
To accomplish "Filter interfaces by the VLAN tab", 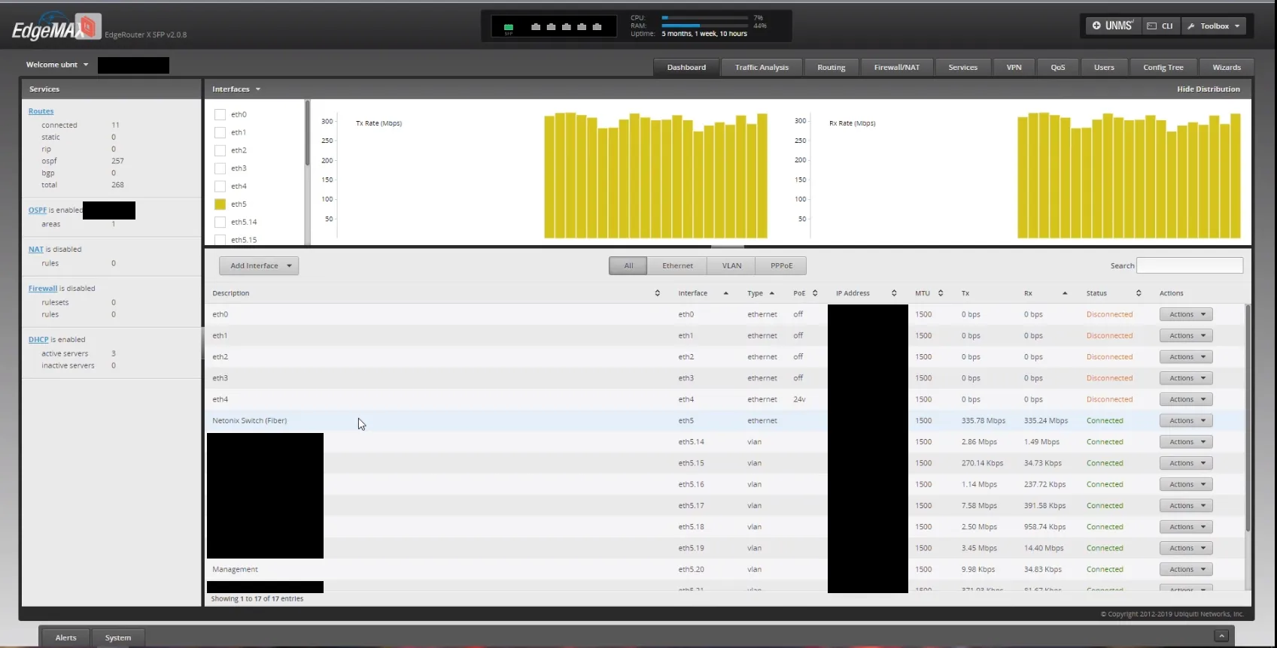I will pos(731,265).
